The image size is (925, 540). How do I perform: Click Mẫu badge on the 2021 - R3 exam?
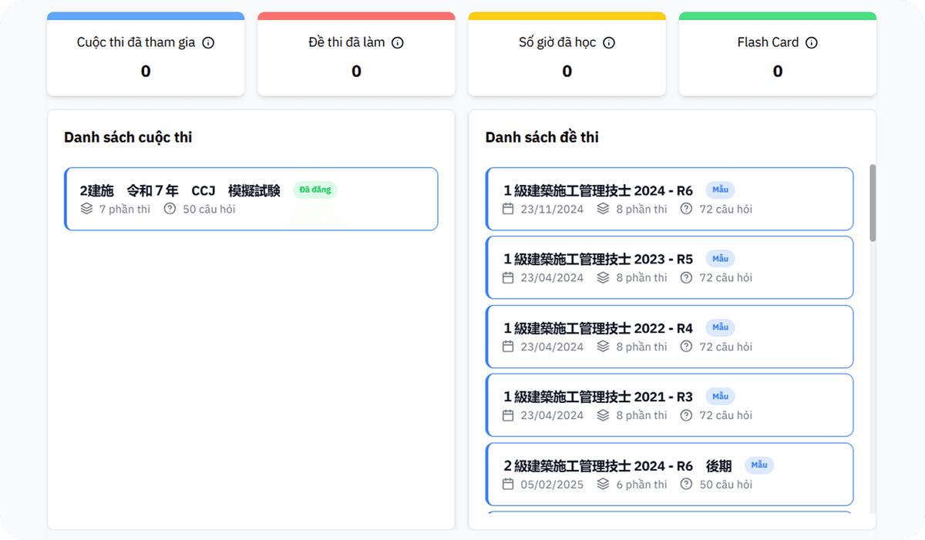point(720,397)
